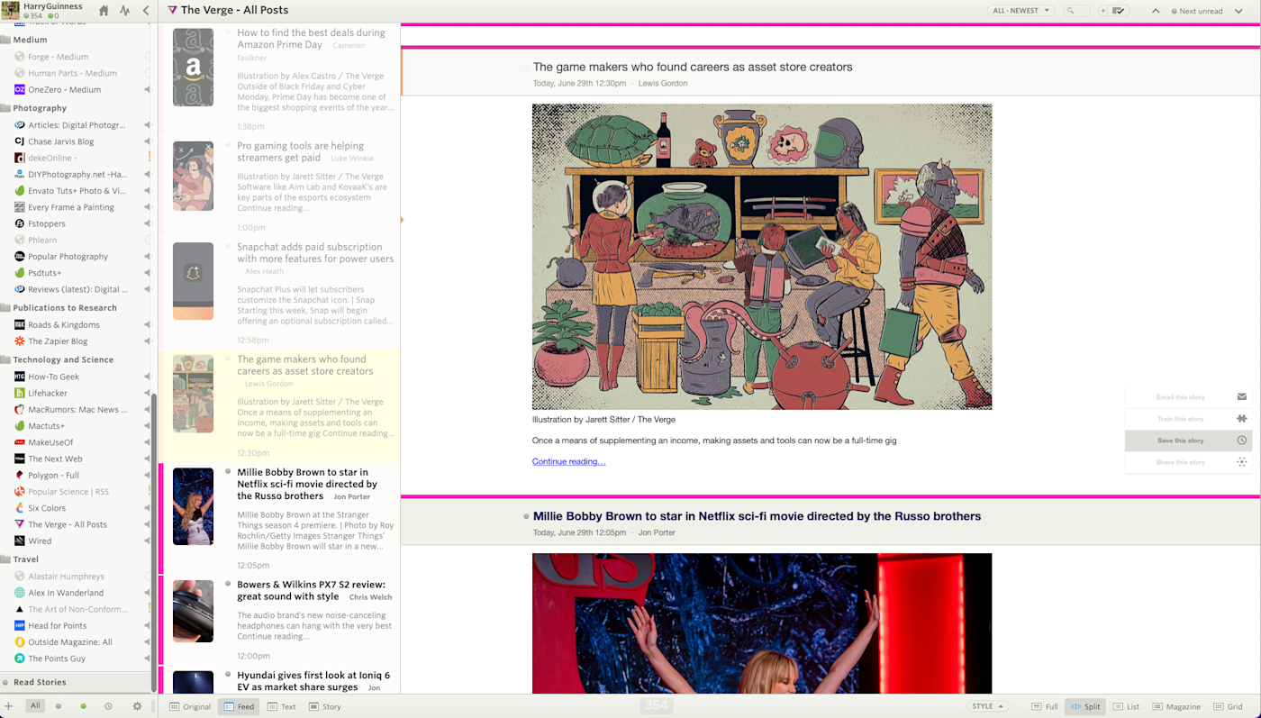Select the Six Colors feed
Screen dimensions: 1261x718
[x=77, y=508]
